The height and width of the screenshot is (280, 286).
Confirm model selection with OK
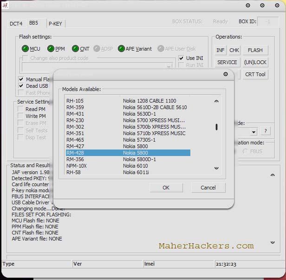(x=166, y=188)
